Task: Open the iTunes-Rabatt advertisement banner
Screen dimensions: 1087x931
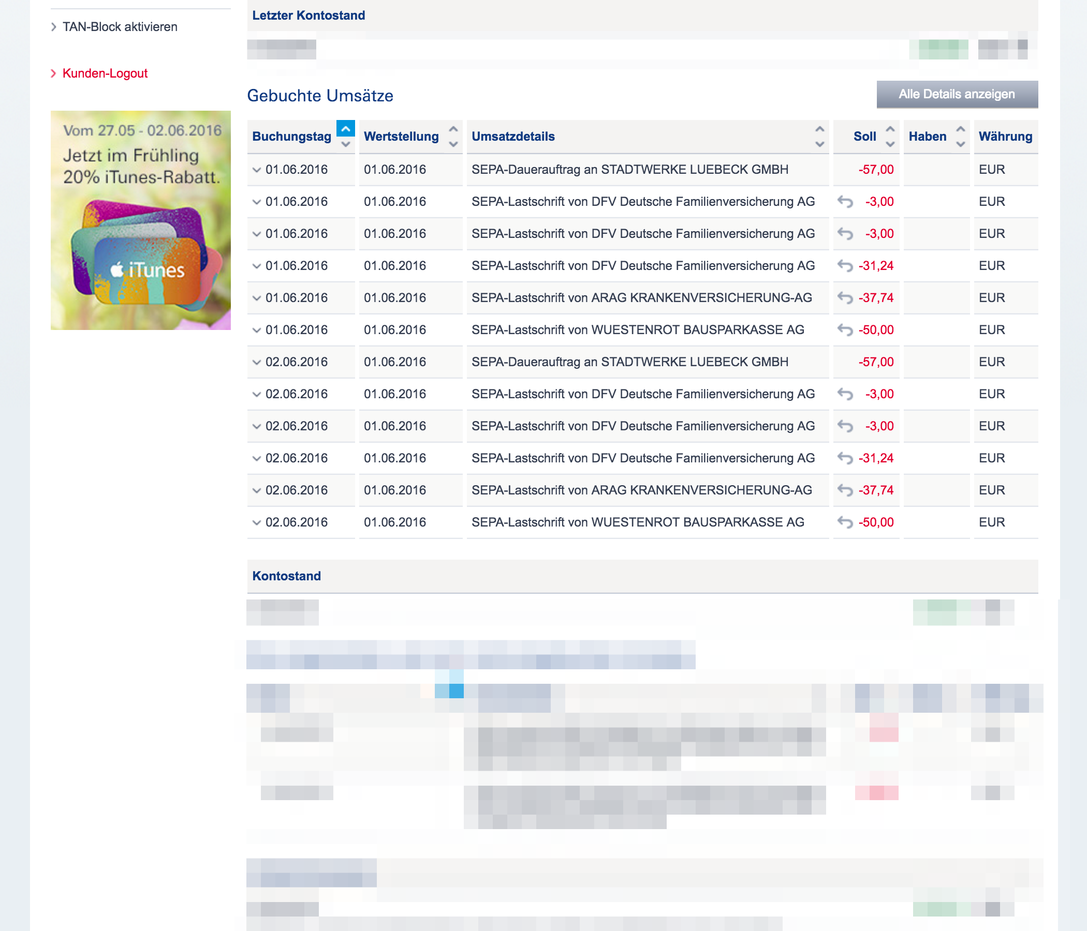Action: pyautogui.click(x=141, y=220)
